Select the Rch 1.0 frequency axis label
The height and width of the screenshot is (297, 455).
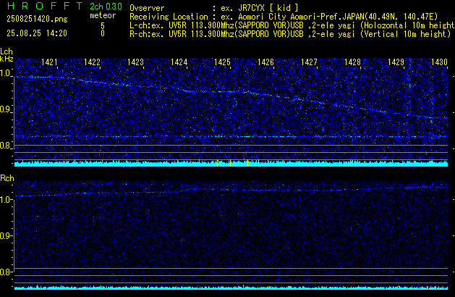pyautogui.click(x=5, y=200)
